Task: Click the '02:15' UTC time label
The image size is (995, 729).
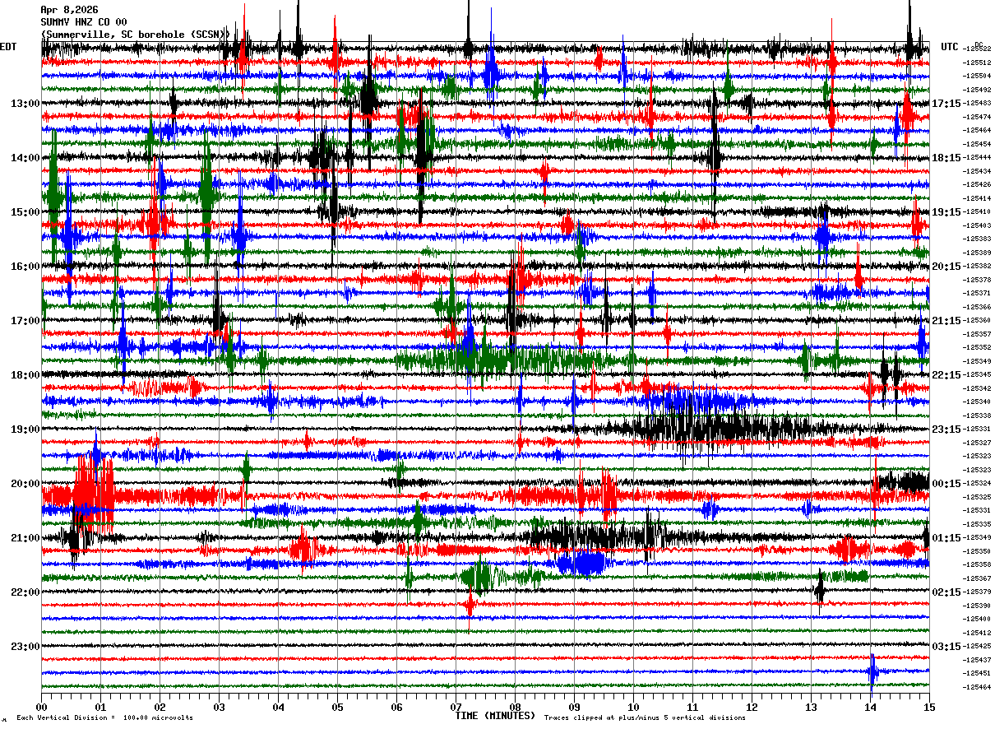Action: click(x=946, y=592)
